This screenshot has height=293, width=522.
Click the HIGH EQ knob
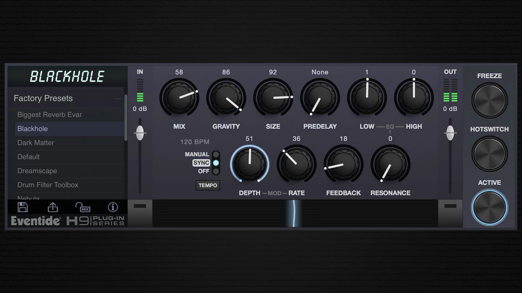(414, 98)
